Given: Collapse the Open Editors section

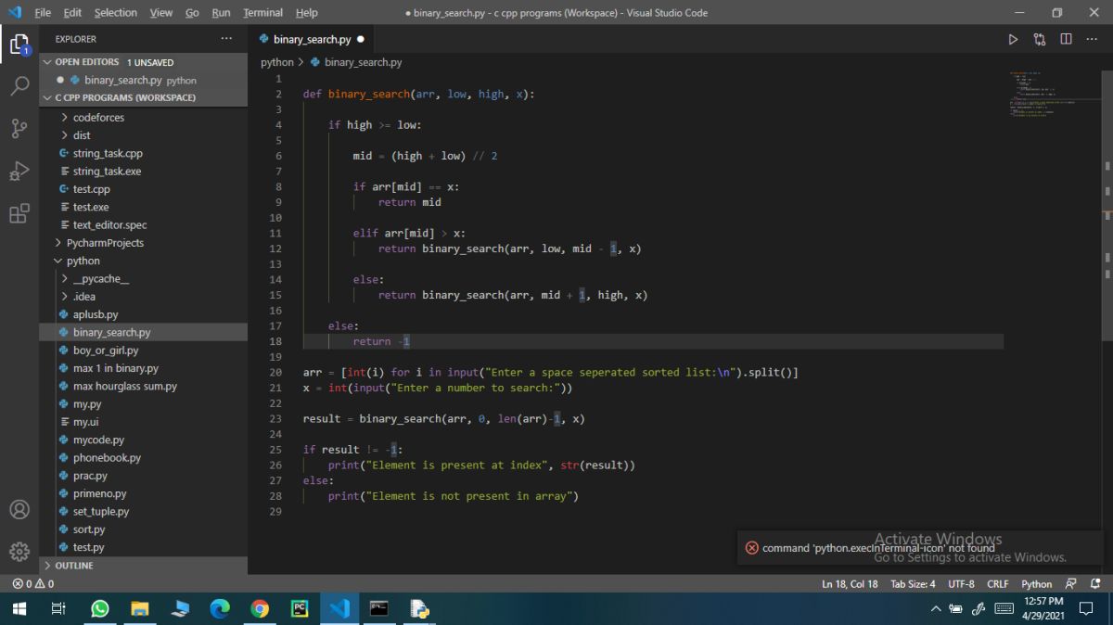Looking at the screenshot, I should coord(144,62).
